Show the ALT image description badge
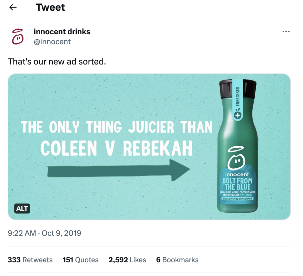303x276 pixels. (x=22, y=209)
